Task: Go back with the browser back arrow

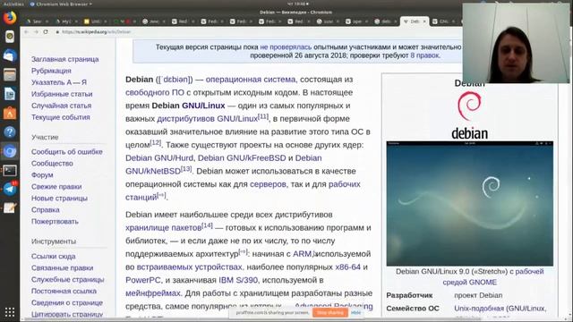Action: point(26,32)
